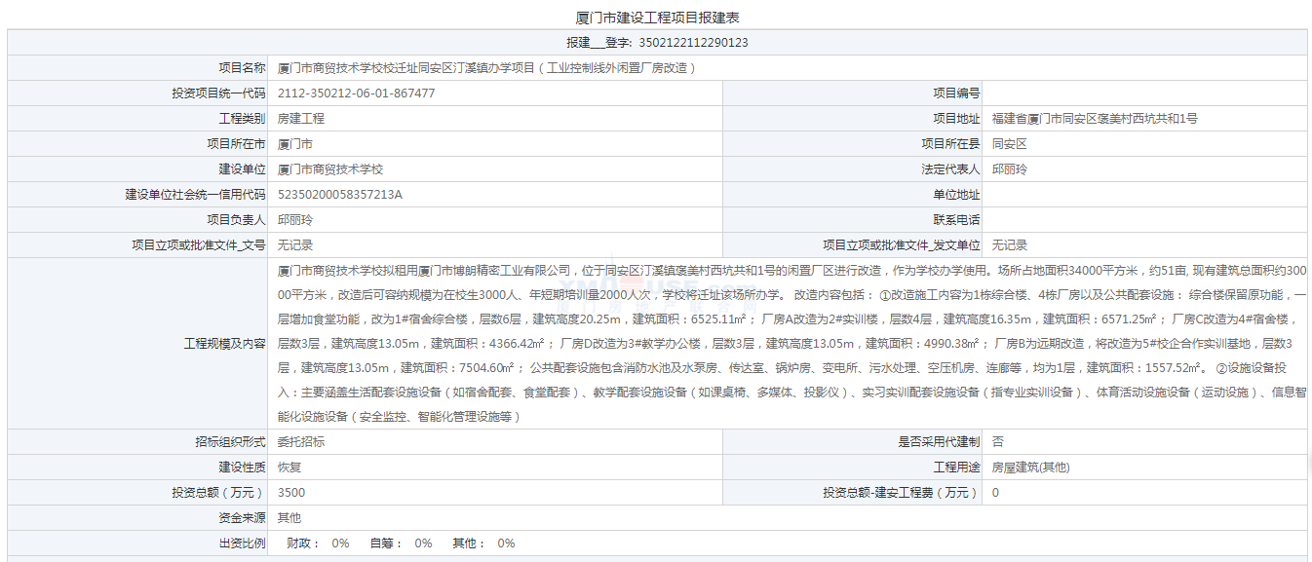This screenshot has width=1312, height=562.
Task: Click the 工程规模及内容 description paragraph
Action: tap(786, 343)
